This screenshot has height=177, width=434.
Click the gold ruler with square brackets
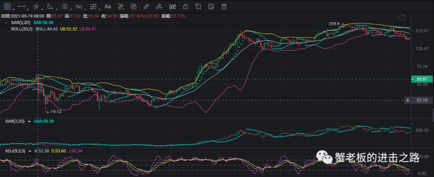pos(121,6)
